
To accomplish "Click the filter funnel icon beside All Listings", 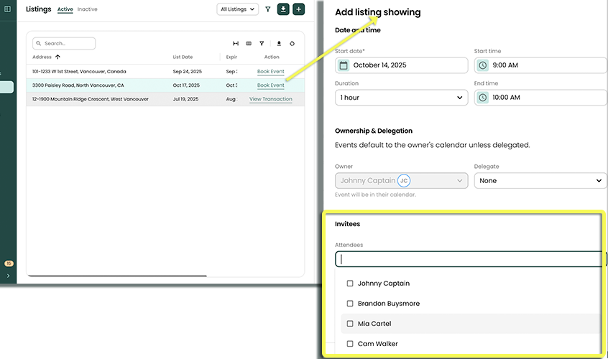I will coord(268,9).
